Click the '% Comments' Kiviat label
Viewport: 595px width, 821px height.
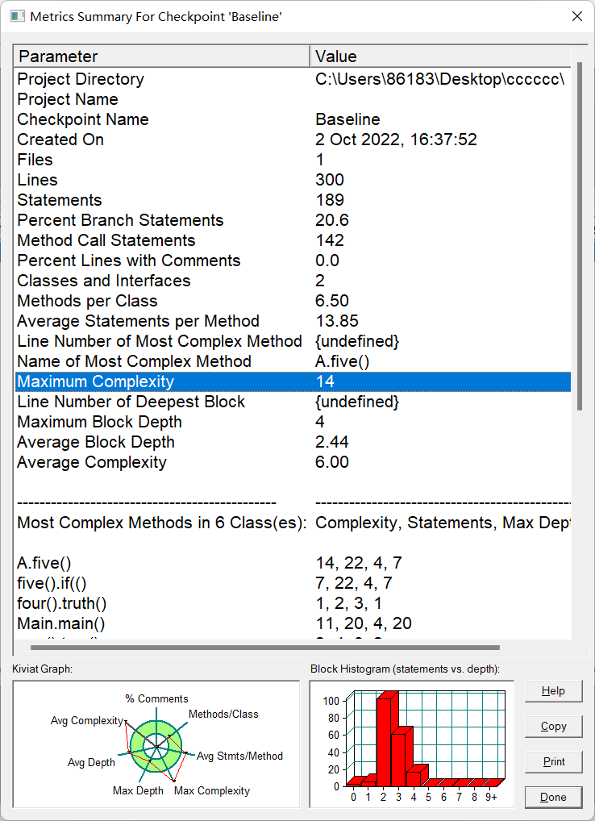click(156, 698)
